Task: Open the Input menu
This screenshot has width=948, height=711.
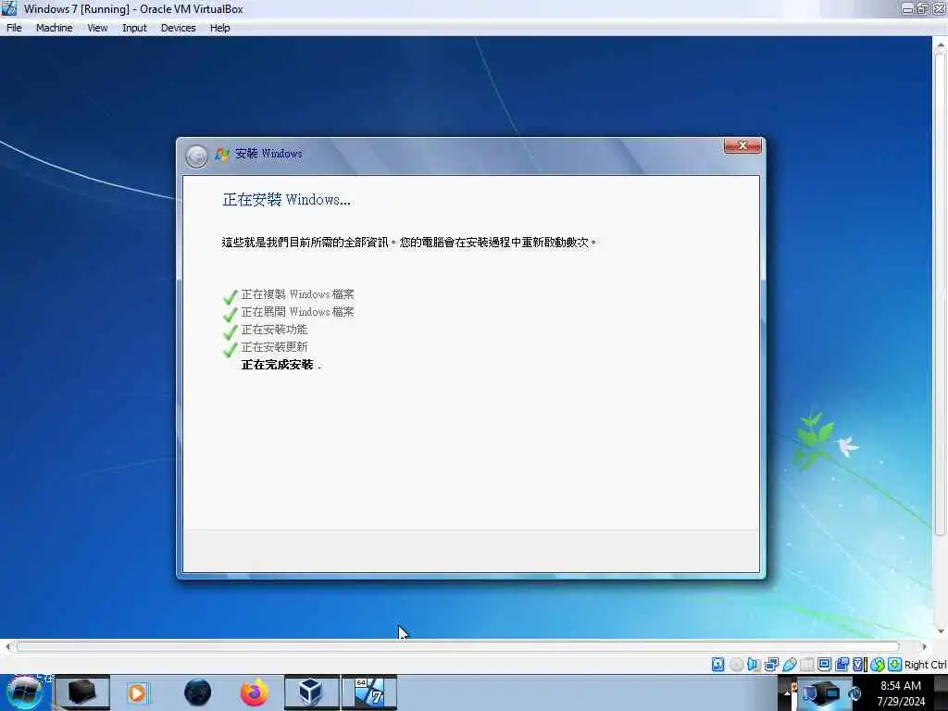Action: pos(134,28)
